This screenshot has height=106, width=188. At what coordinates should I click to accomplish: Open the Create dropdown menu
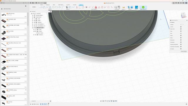point(50,9)
